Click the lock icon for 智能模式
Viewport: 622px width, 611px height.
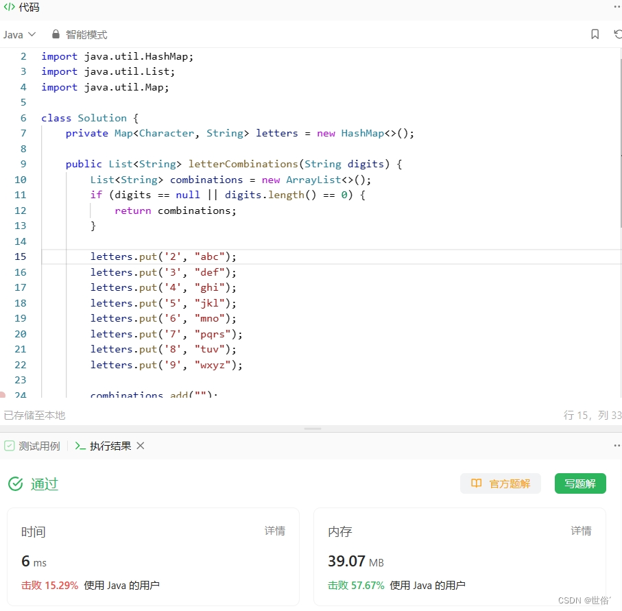pyautogui.click(x=56, y=34)
